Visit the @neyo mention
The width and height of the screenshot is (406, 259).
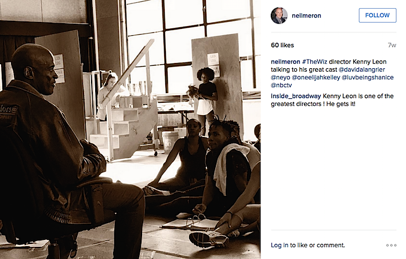(280, 77)
